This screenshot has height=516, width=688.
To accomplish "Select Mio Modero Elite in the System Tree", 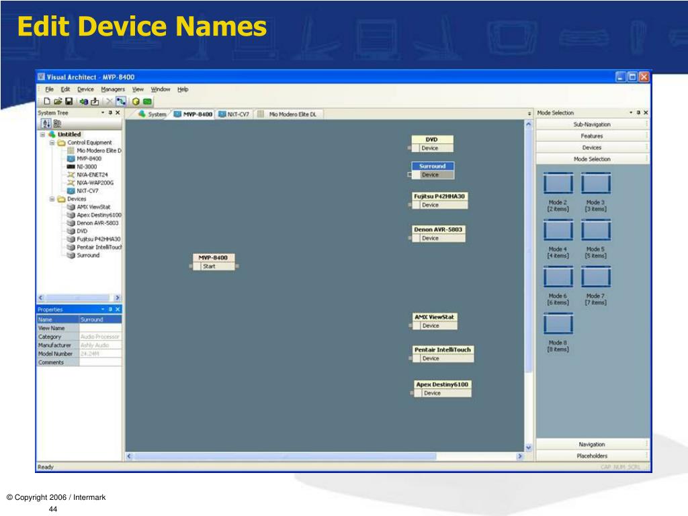I will pos(94,150).
